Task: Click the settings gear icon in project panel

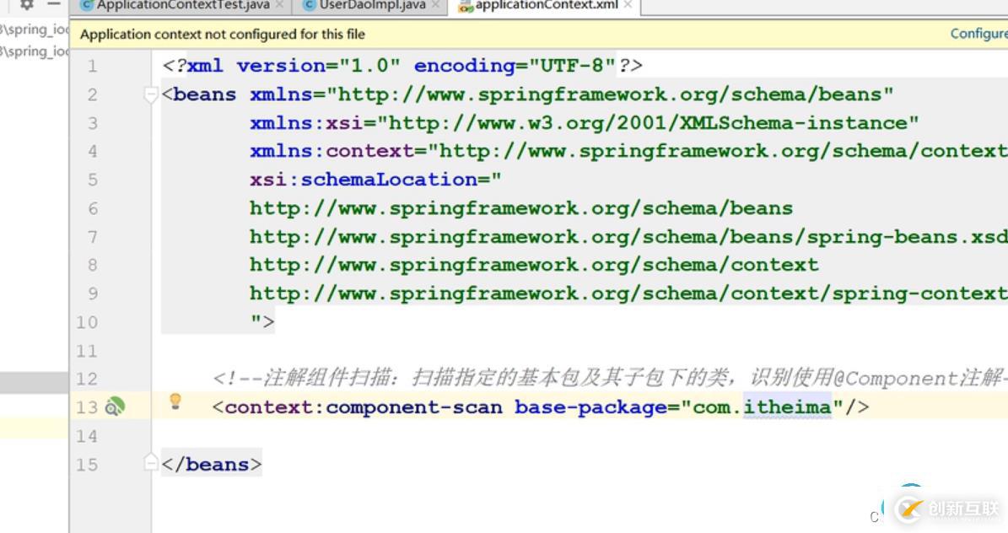Action: (26, 4)
